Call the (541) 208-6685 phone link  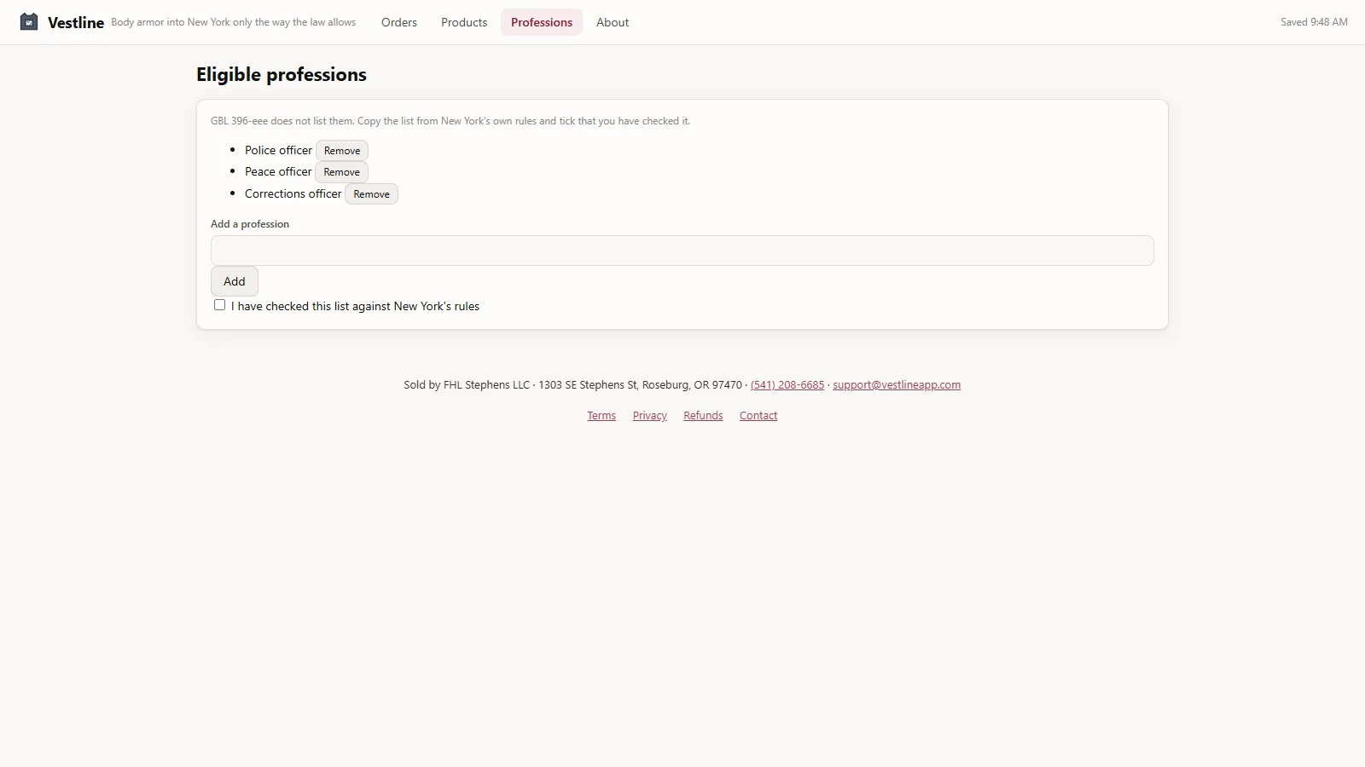787,385
